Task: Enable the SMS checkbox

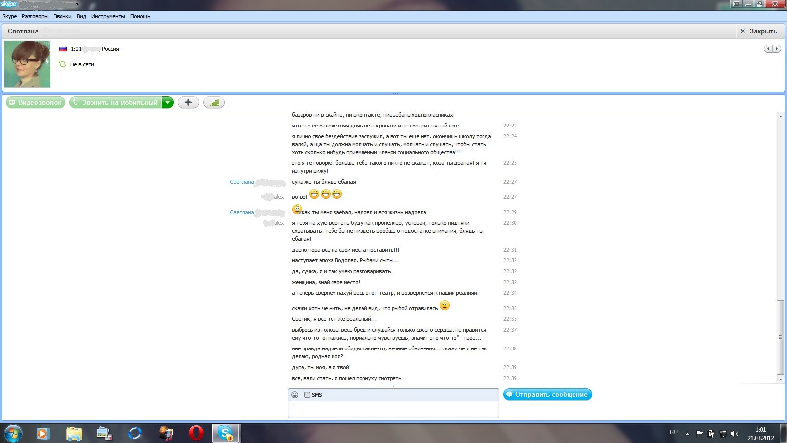Action: click(307, 395)
